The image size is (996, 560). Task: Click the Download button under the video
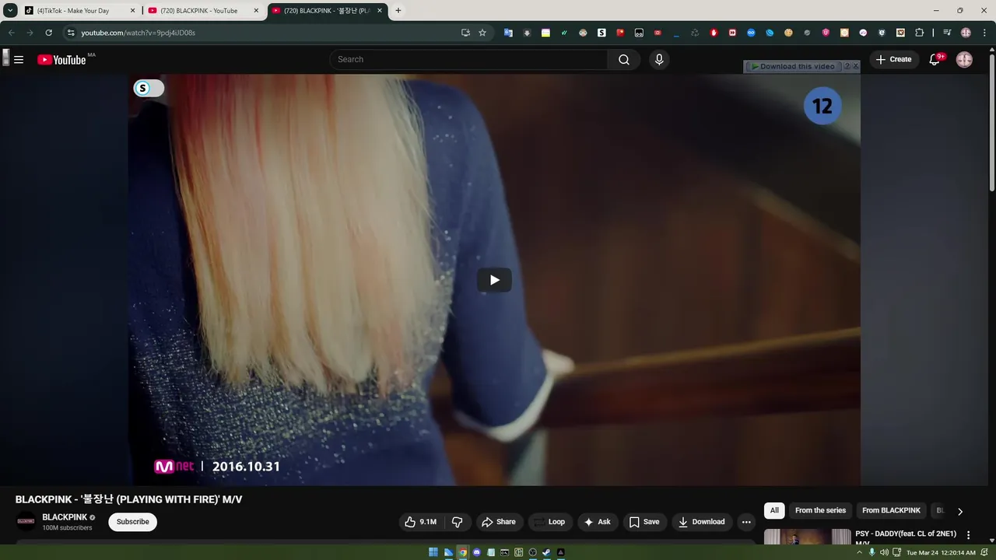(x=702, y=522)
